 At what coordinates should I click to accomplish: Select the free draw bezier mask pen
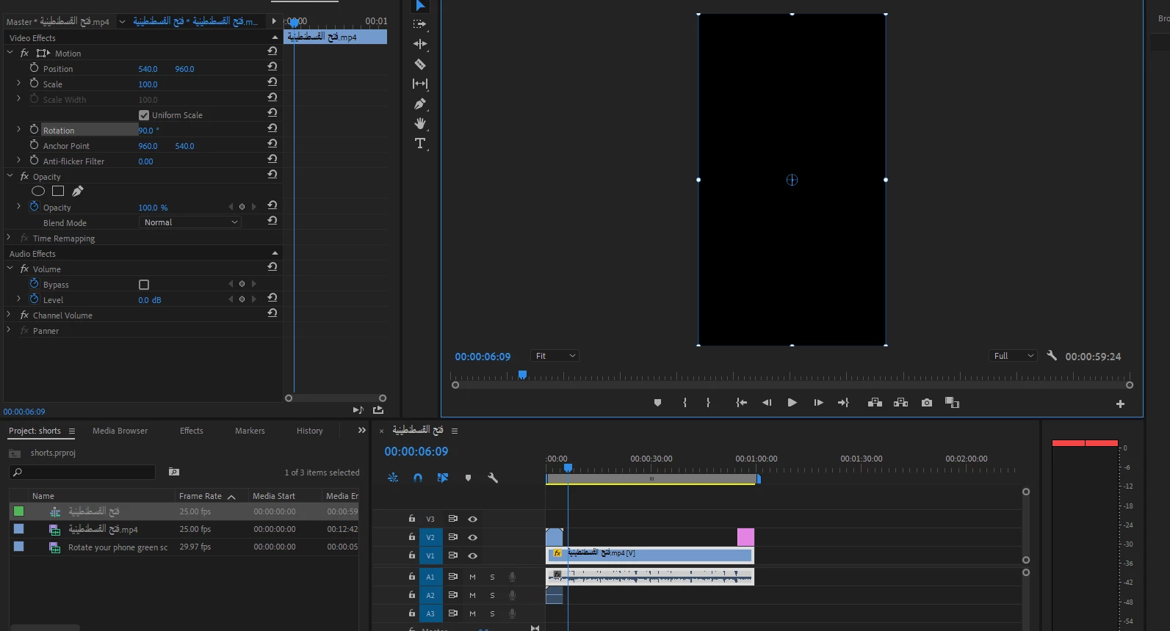pos(78,191)
